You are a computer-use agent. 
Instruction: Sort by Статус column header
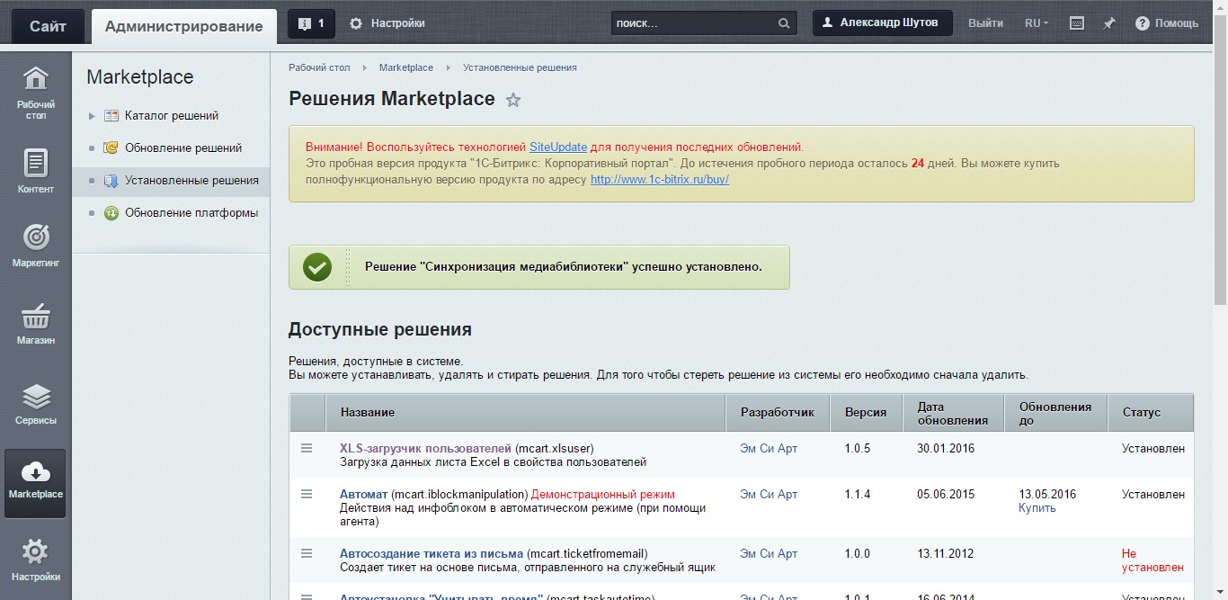1150,413
